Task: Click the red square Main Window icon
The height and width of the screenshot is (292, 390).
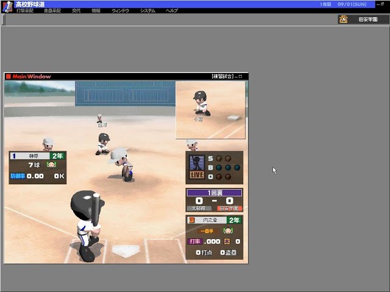Action: (8, 77)
